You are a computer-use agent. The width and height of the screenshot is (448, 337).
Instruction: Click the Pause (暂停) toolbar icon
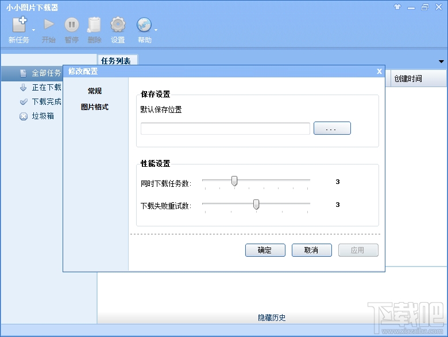coord(72,25)
